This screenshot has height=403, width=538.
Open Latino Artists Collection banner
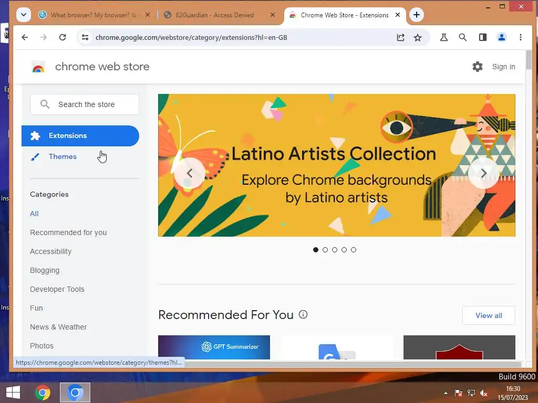point(337,165)
